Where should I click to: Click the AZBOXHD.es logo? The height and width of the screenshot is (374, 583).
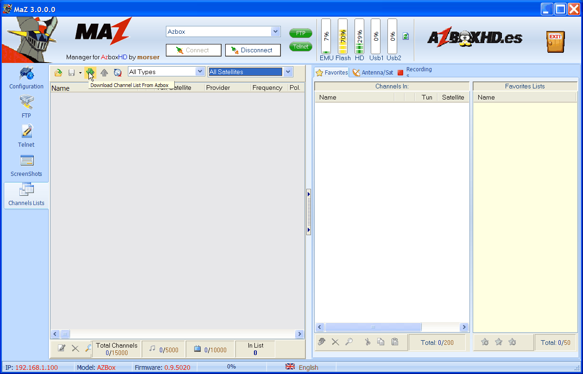click(x=475, y=38)
